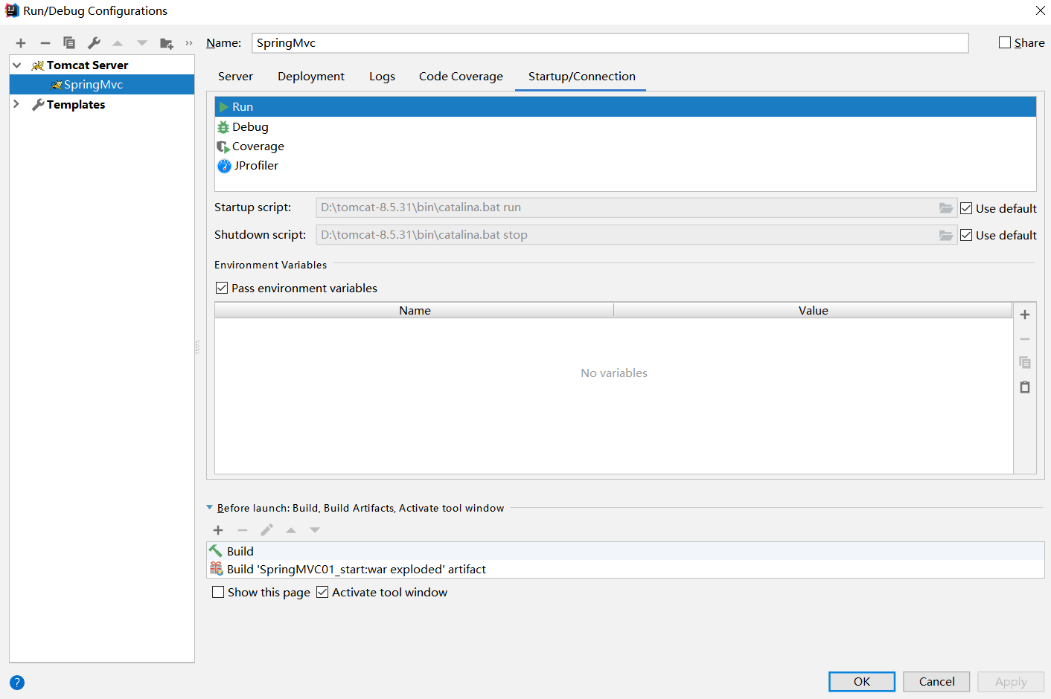
Task: Click the Value column header
Action: click(x=813, y=311)
